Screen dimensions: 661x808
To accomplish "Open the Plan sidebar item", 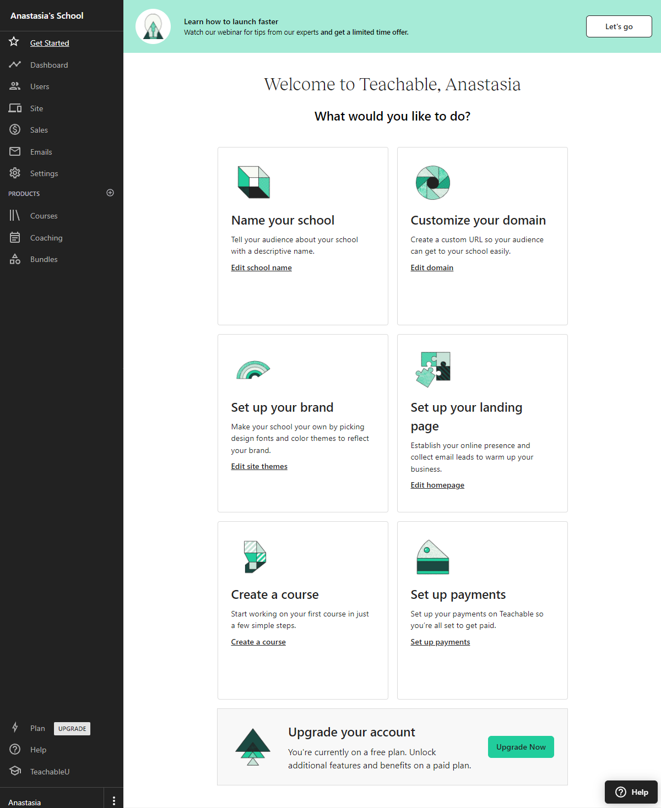I will 37,728.
